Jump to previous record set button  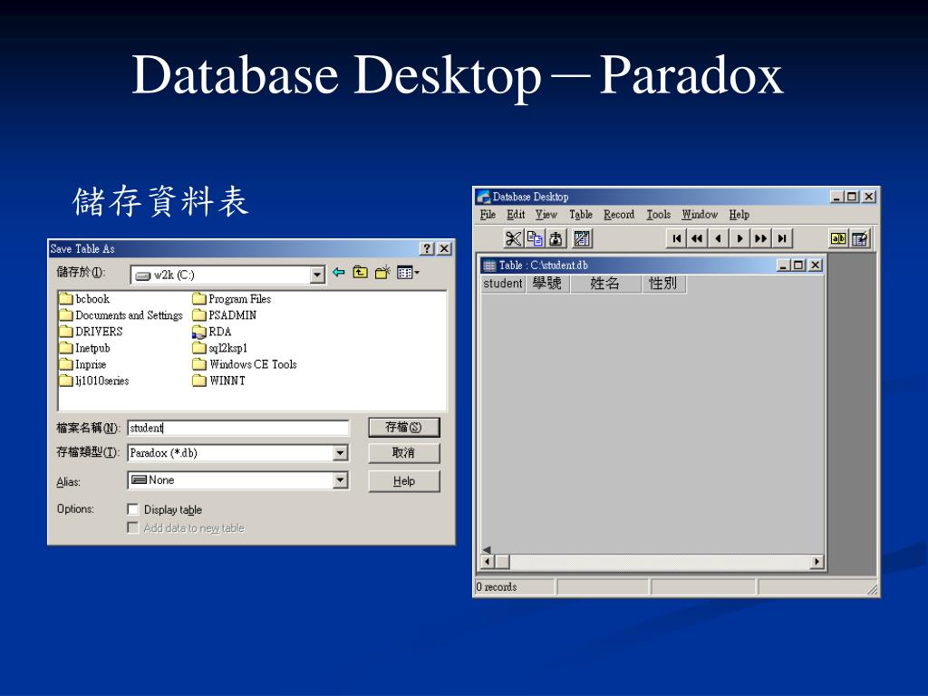[x=697, y=238]
